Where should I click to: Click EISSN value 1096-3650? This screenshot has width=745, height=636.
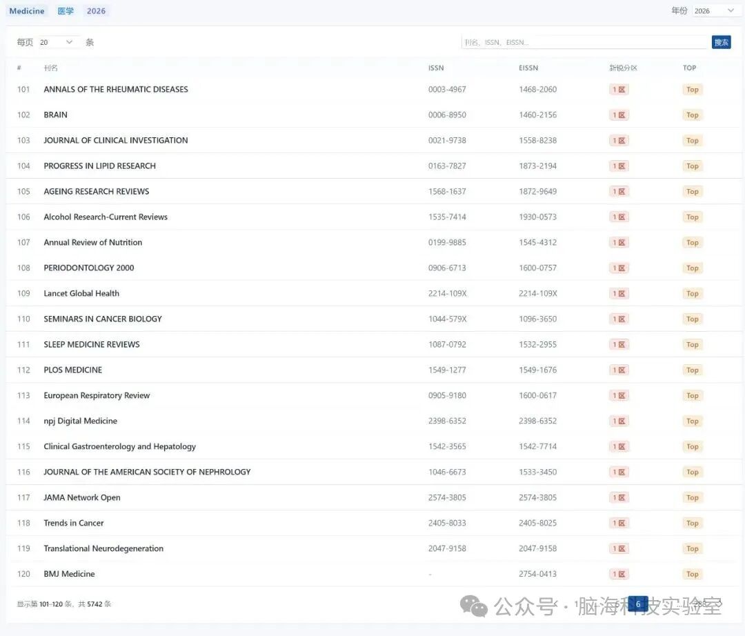click(538, 319)
